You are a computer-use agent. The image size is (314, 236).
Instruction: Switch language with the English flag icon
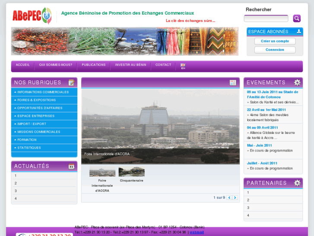(183, 66)
